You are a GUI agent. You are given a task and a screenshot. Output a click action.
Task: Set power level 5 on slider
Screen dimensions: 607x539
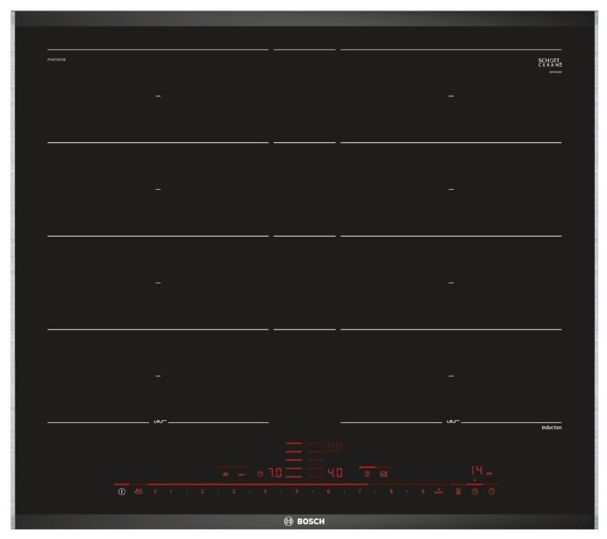click(297, 491)
